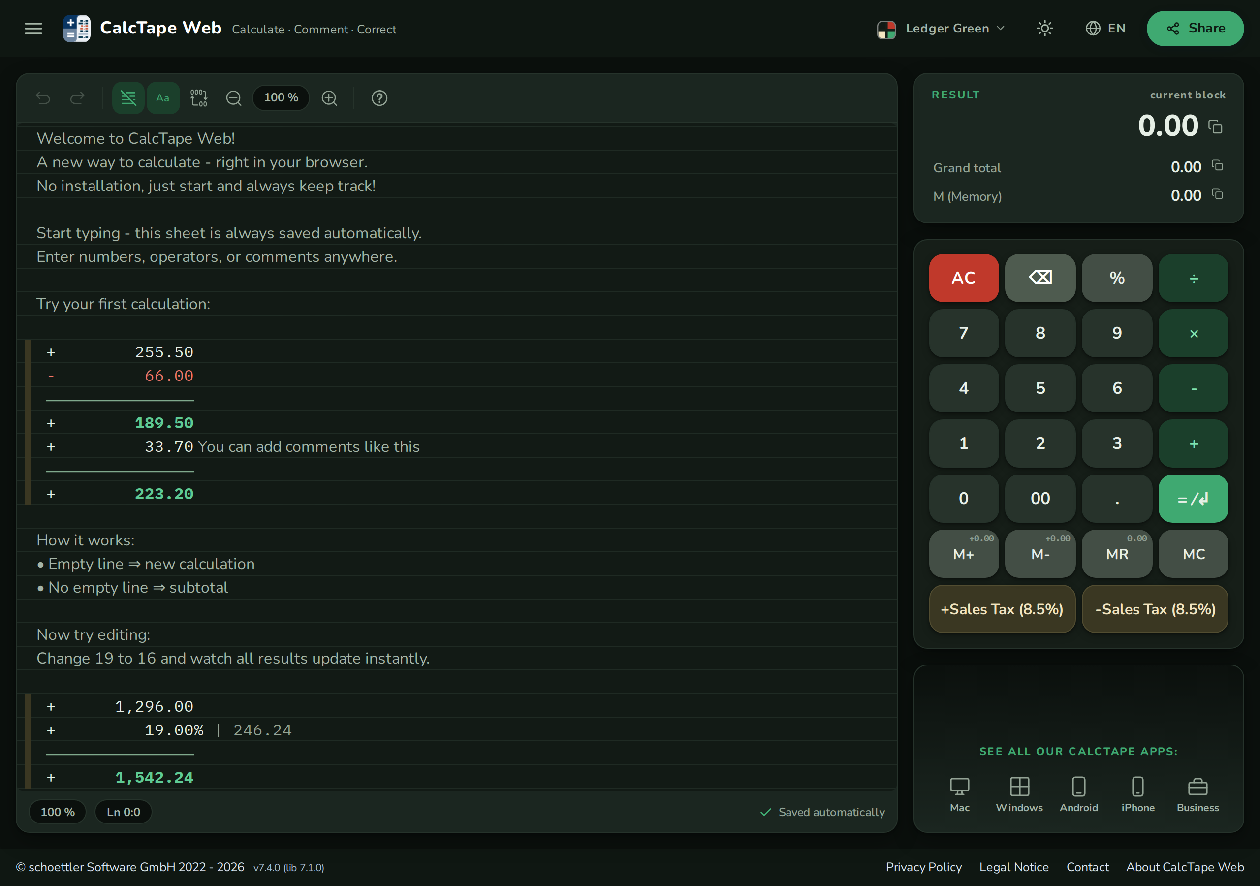Open About CalcTape Web link
1260x886 pixels.
1185,867
